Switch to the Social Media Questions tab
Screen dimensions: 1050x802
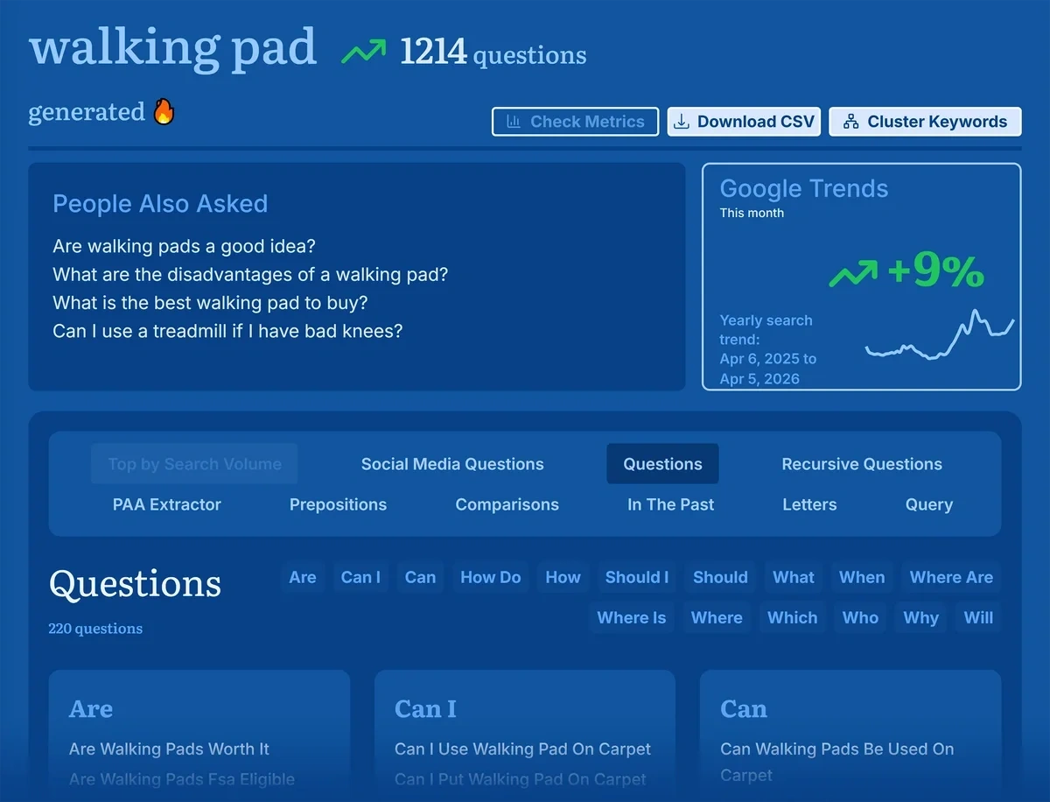click(x=451, y=464)
